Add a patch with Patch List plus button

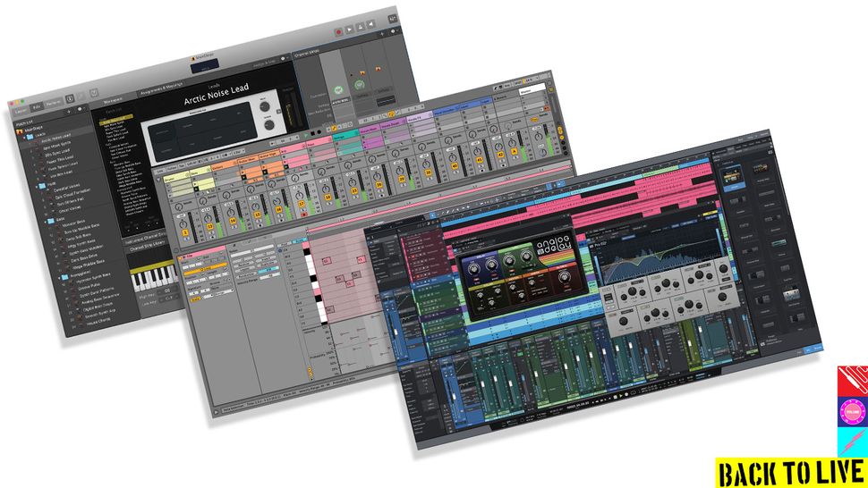69,112
